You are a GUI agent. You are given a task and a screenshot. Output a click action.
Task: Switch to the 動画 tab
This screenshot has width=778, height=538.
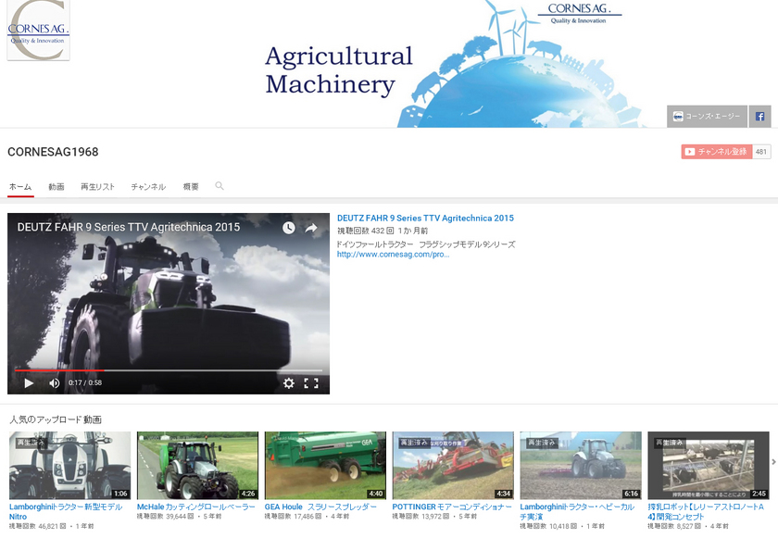[56, 187]
